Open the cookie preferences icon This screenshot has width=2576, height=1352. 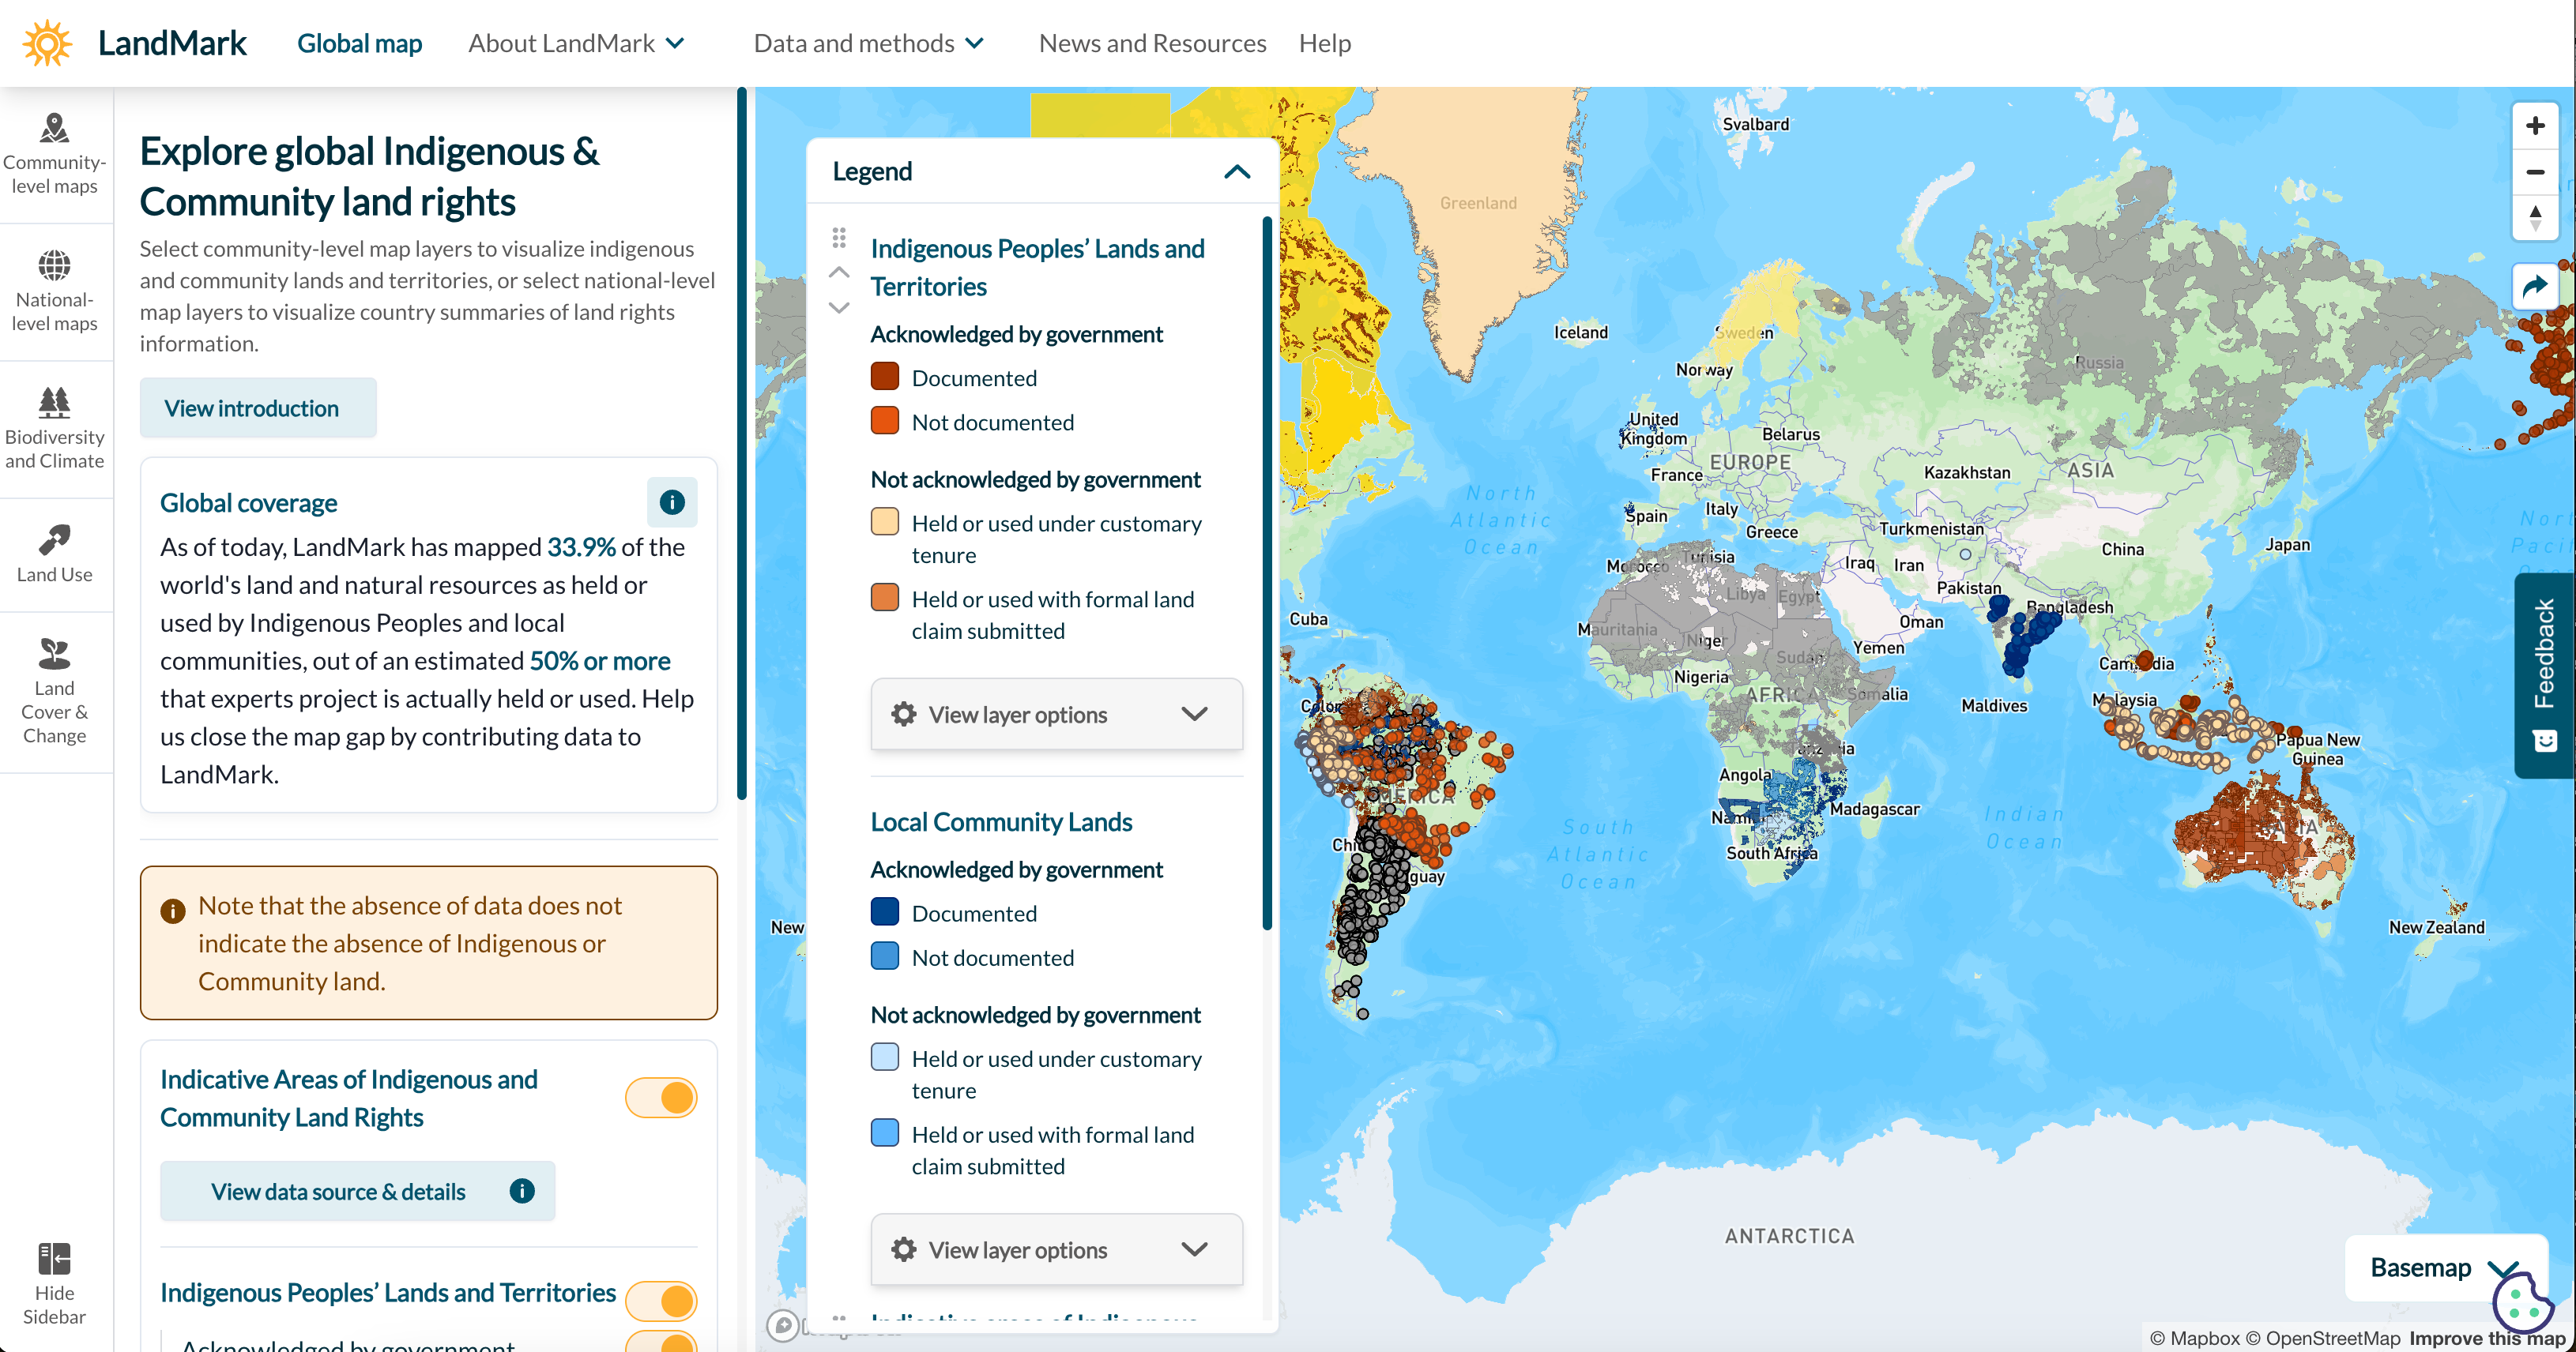[x=2522, y=1302]
